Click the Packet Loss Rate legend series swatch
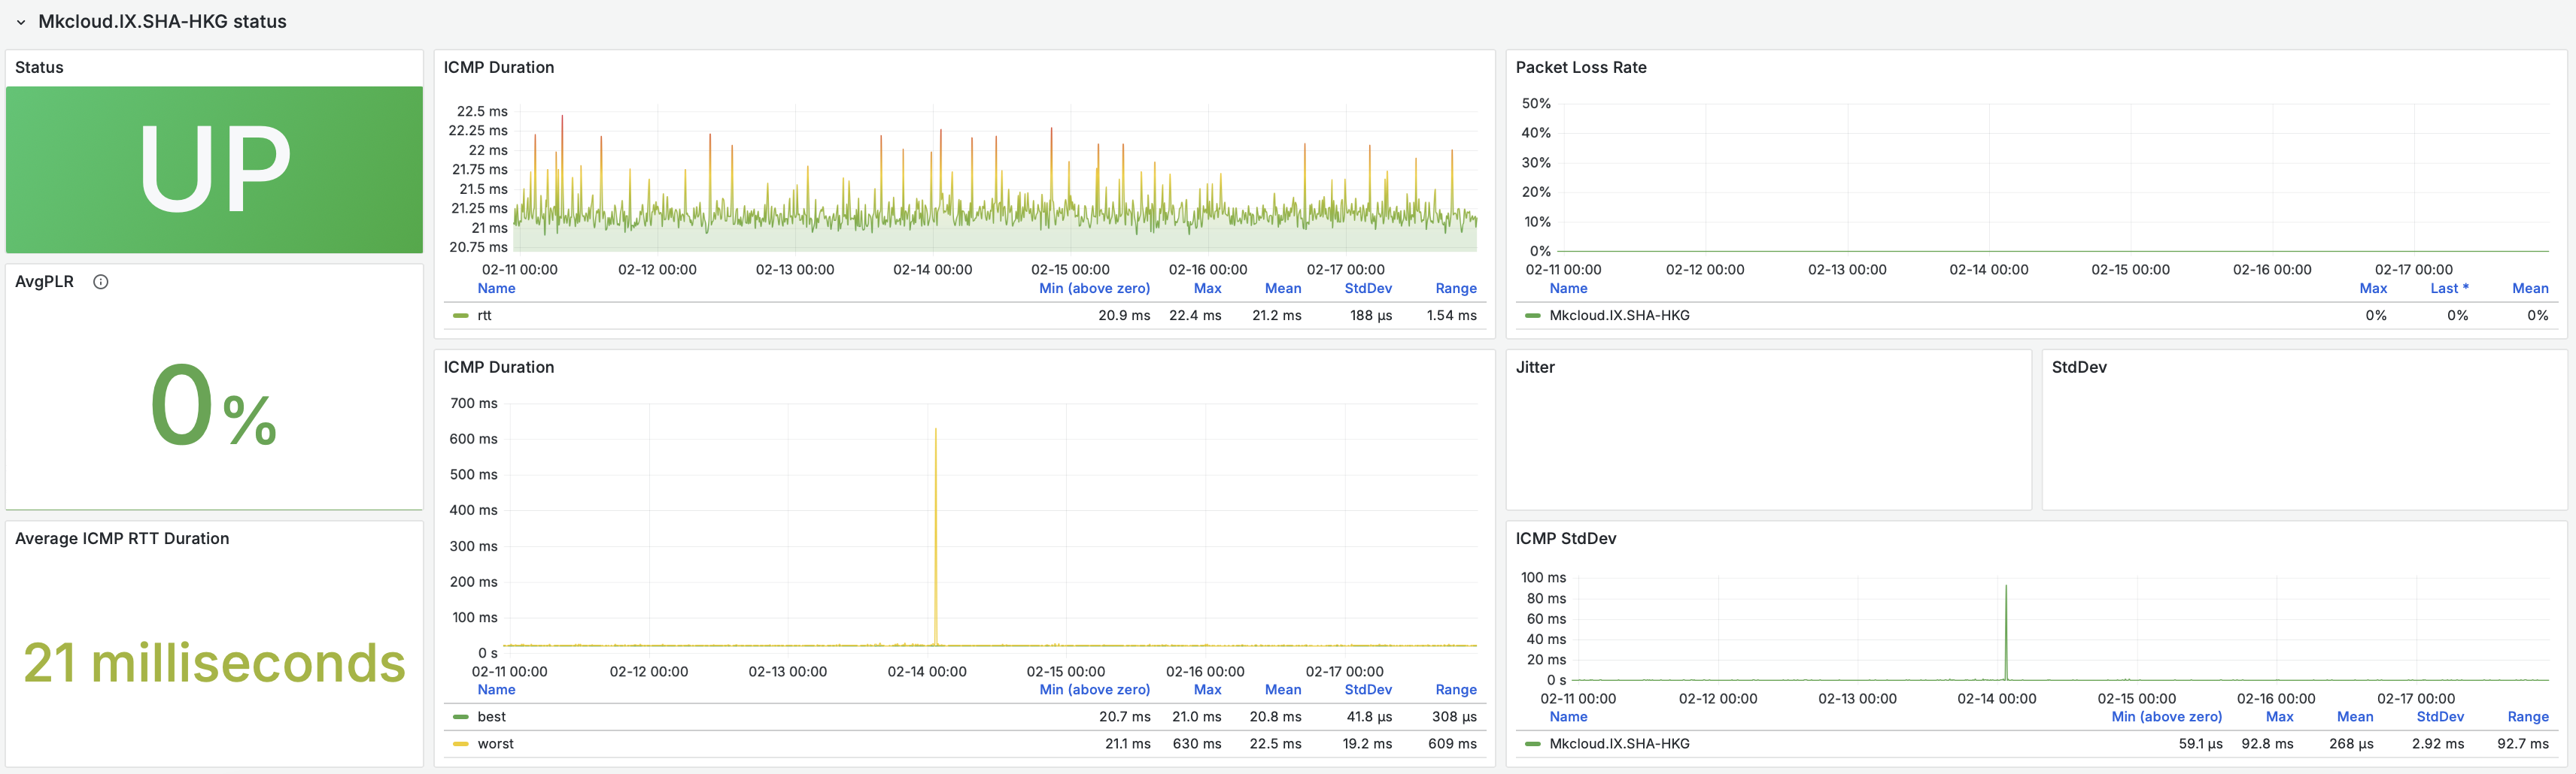 pyautogui.click(x=1532, y=316)
